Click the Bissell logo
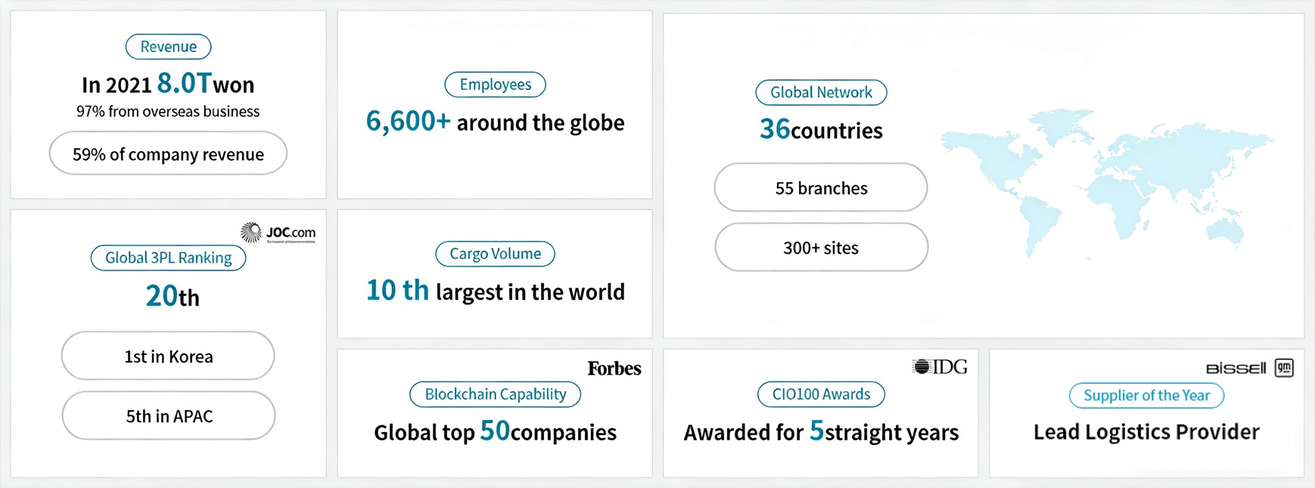The image size is (1315, 488). point(1236,369)
